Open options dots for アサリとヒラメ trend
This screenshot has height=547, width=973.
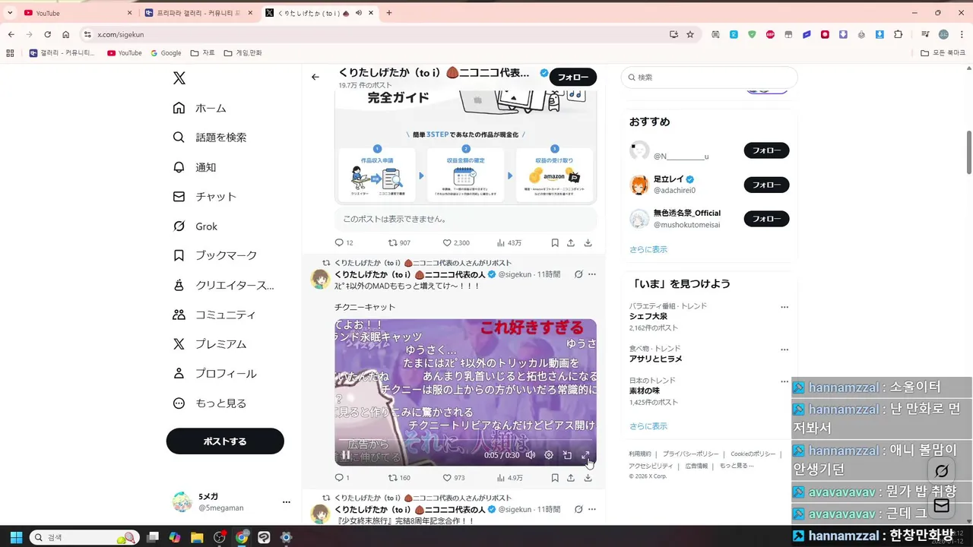click(x=784, y=350)
